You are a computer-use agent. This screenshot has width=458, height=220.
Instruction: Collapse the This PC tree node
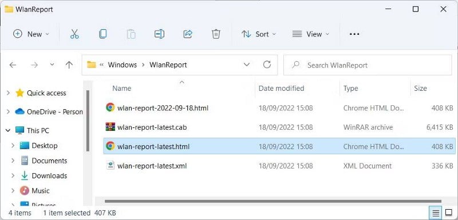point(8,130)
